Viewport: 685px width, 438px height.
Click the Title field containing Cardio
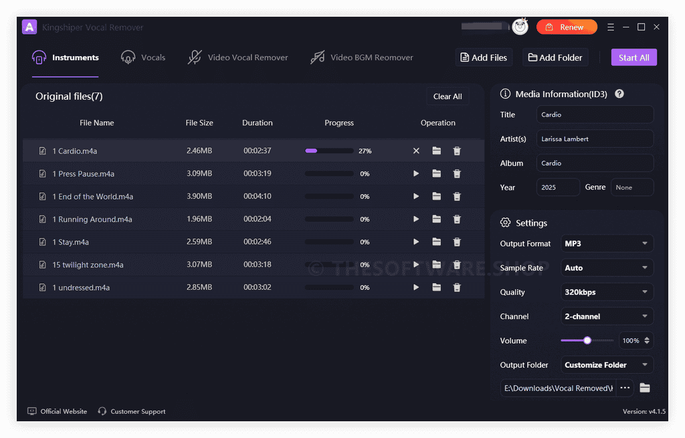(595, 115)
